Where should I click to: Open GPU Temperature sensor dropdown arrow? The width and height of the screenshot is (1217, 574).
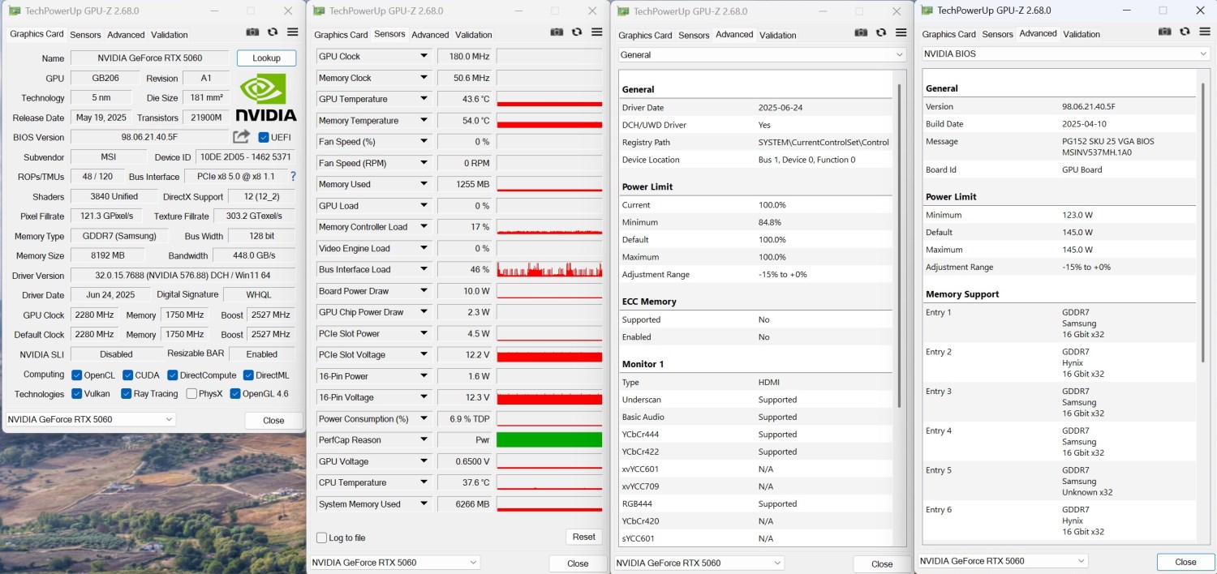(x=424, y=99)
